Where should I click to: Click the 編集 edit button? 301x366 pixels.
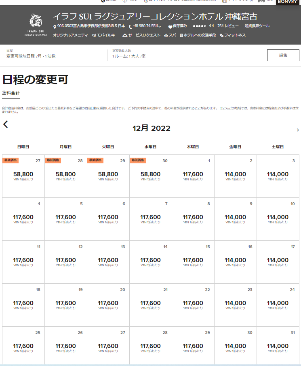[283, 55]
